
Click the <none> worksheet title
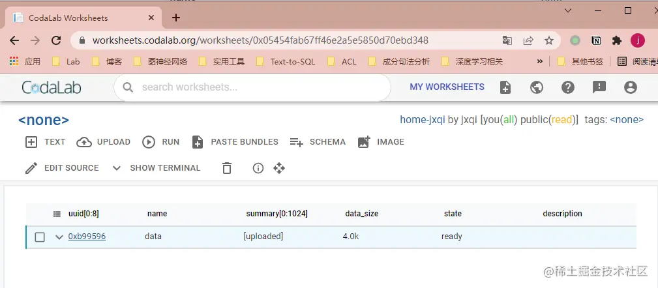44,121
